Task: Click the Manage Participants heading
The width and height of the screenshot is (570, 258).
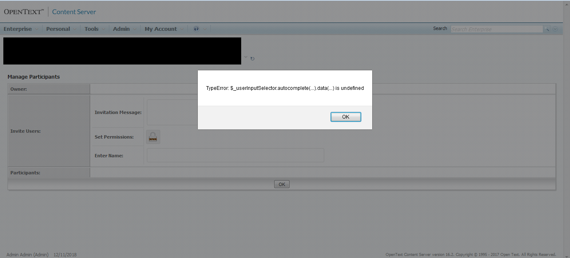Action: [34, 77]
